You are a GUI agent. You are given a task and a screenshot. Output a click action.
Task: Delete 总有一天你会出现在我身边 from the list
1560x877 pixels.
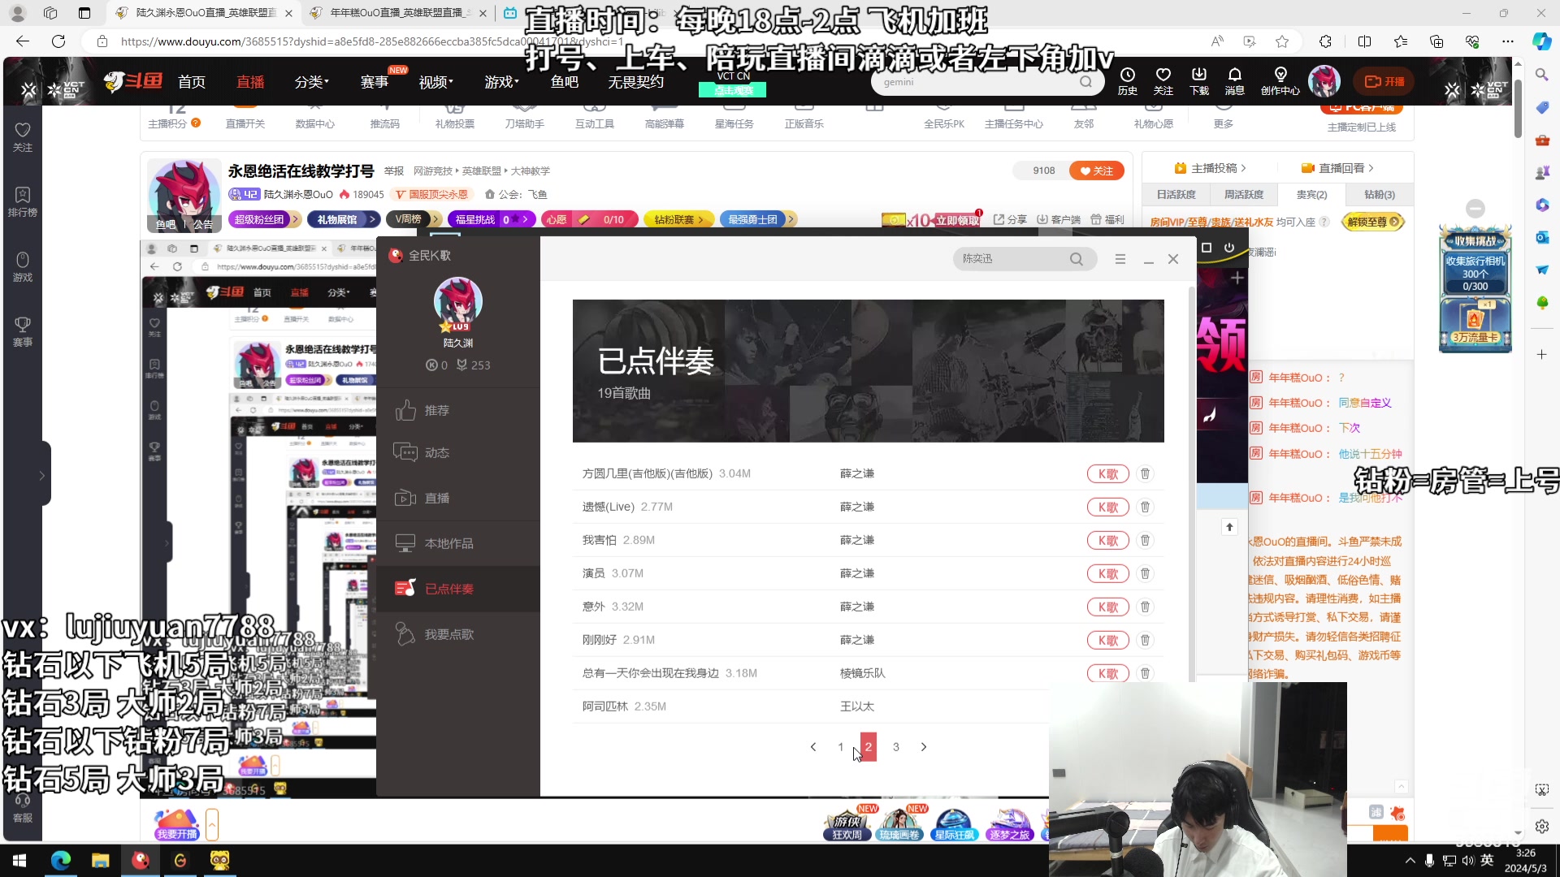point(1145,673)
